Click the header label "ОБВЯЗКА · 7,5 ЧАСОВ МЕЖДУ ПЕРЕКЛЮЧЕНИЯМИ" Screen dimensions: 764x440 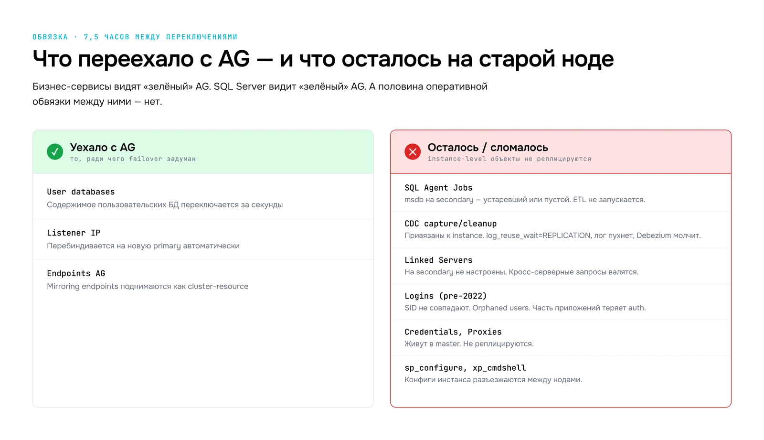(x=135, y=37)
